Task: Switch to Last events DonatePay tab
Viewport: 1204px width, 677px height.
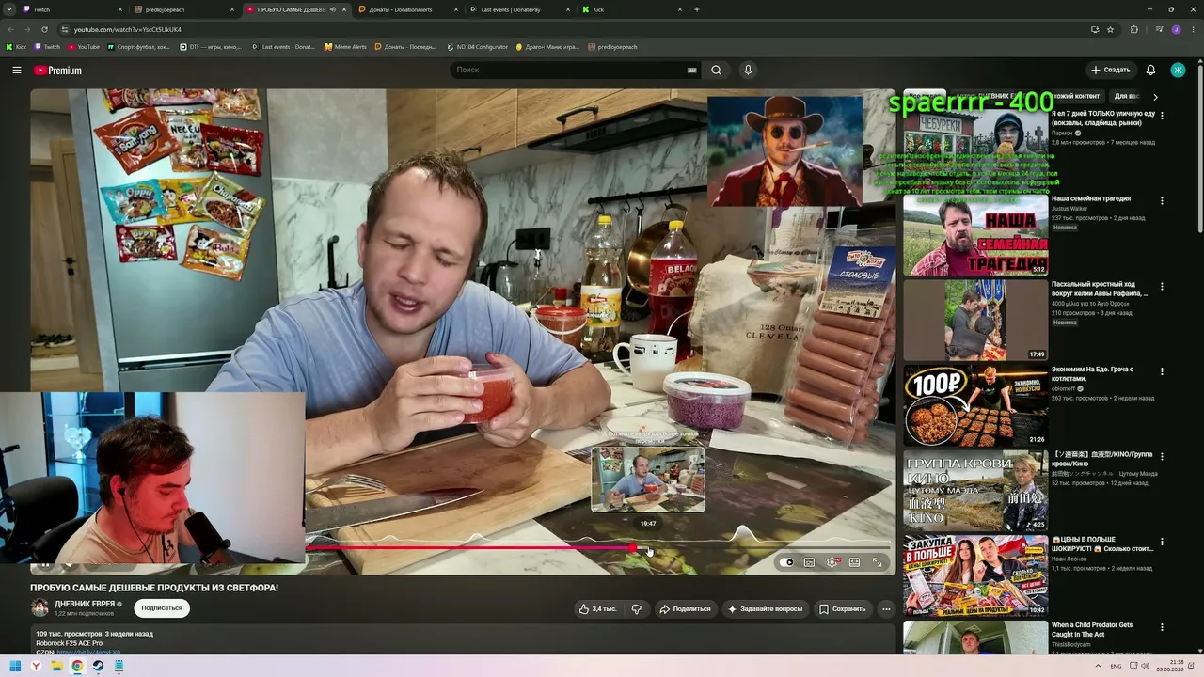Action: tap(519, 9)
